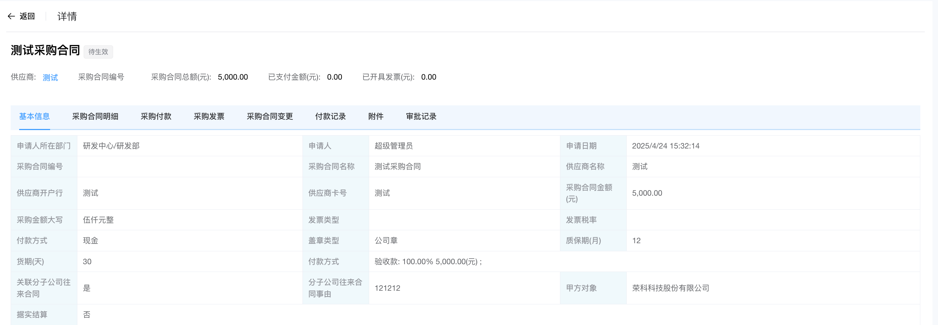Open the 附件 tab
The width and height of the screenshot is (938, 325).
point(376,116)
